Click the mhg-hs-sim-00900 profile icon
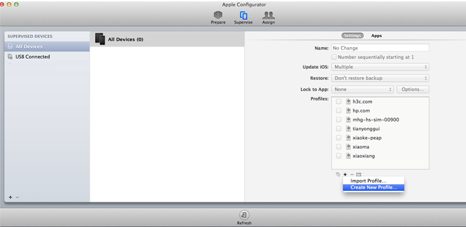The height and width of the screenshot is (227, 466). click(348, 120)
